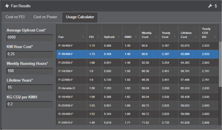Image resolution: width=222 pixels, height=130 pixels.
Task: Click the table vertical scrollbar thumb
Action: tap(220, 64)
